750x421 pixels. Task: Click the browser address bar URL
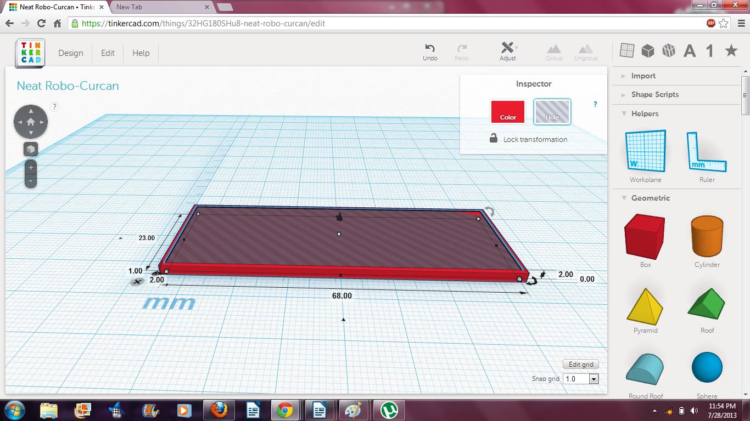point(203,24)
